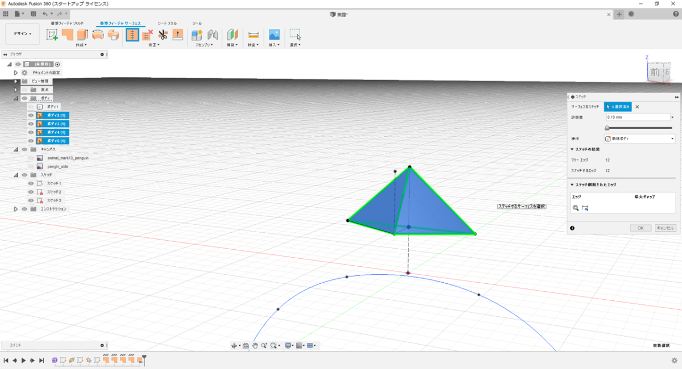
Task: Open the 作成 dropdown menu
Action: tap(81, 45)
